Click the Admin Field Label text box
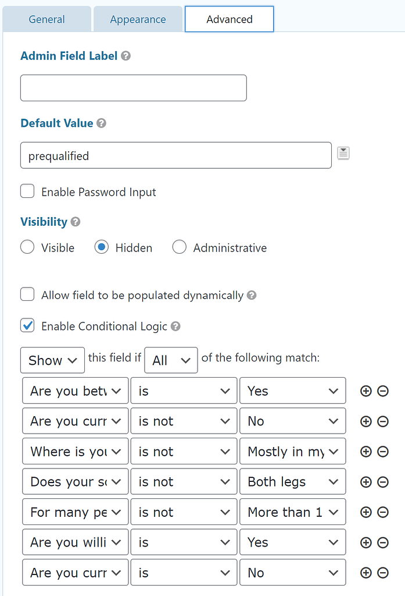405x596 pixels. (x=133, y=88)
